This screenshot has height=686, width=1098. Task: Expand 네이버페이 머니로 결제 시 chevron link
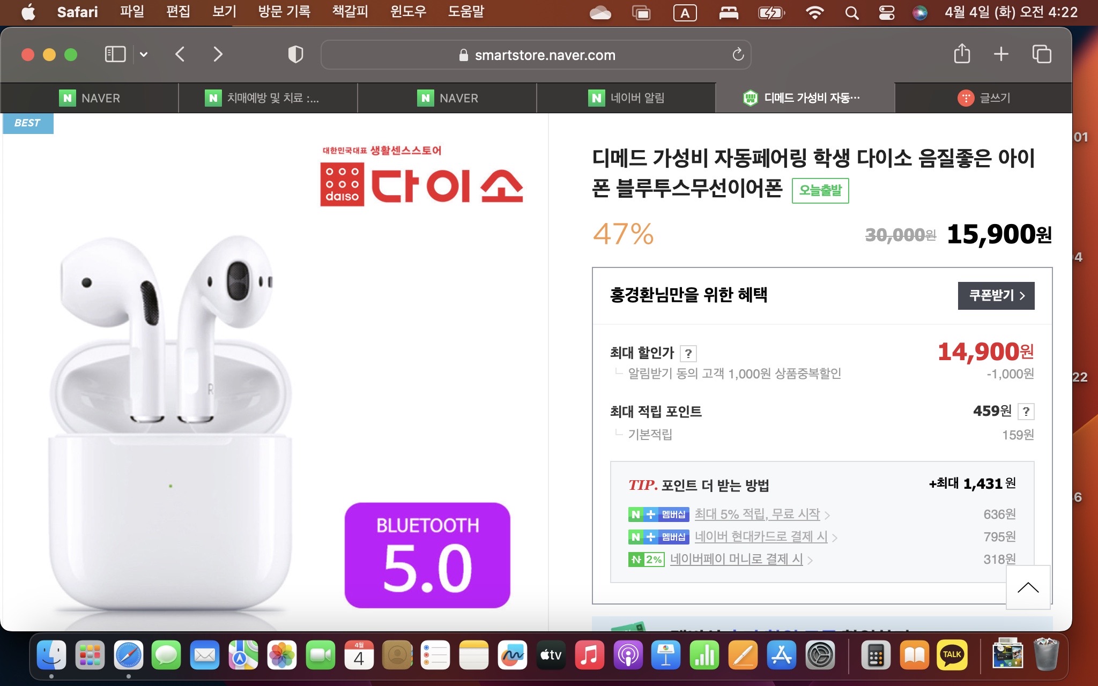click(x=810, y=560)
